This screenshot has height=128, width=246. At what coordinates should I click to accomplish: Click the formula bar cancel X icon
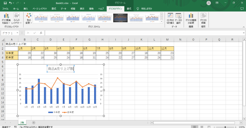pyautogui.click(x=28, y=33)
